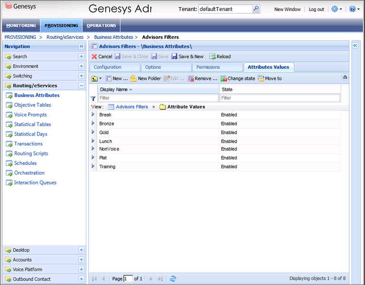Expand the Environment navigation section
Viewport: 365px width, 285px height.
click(x=81, y=66)
